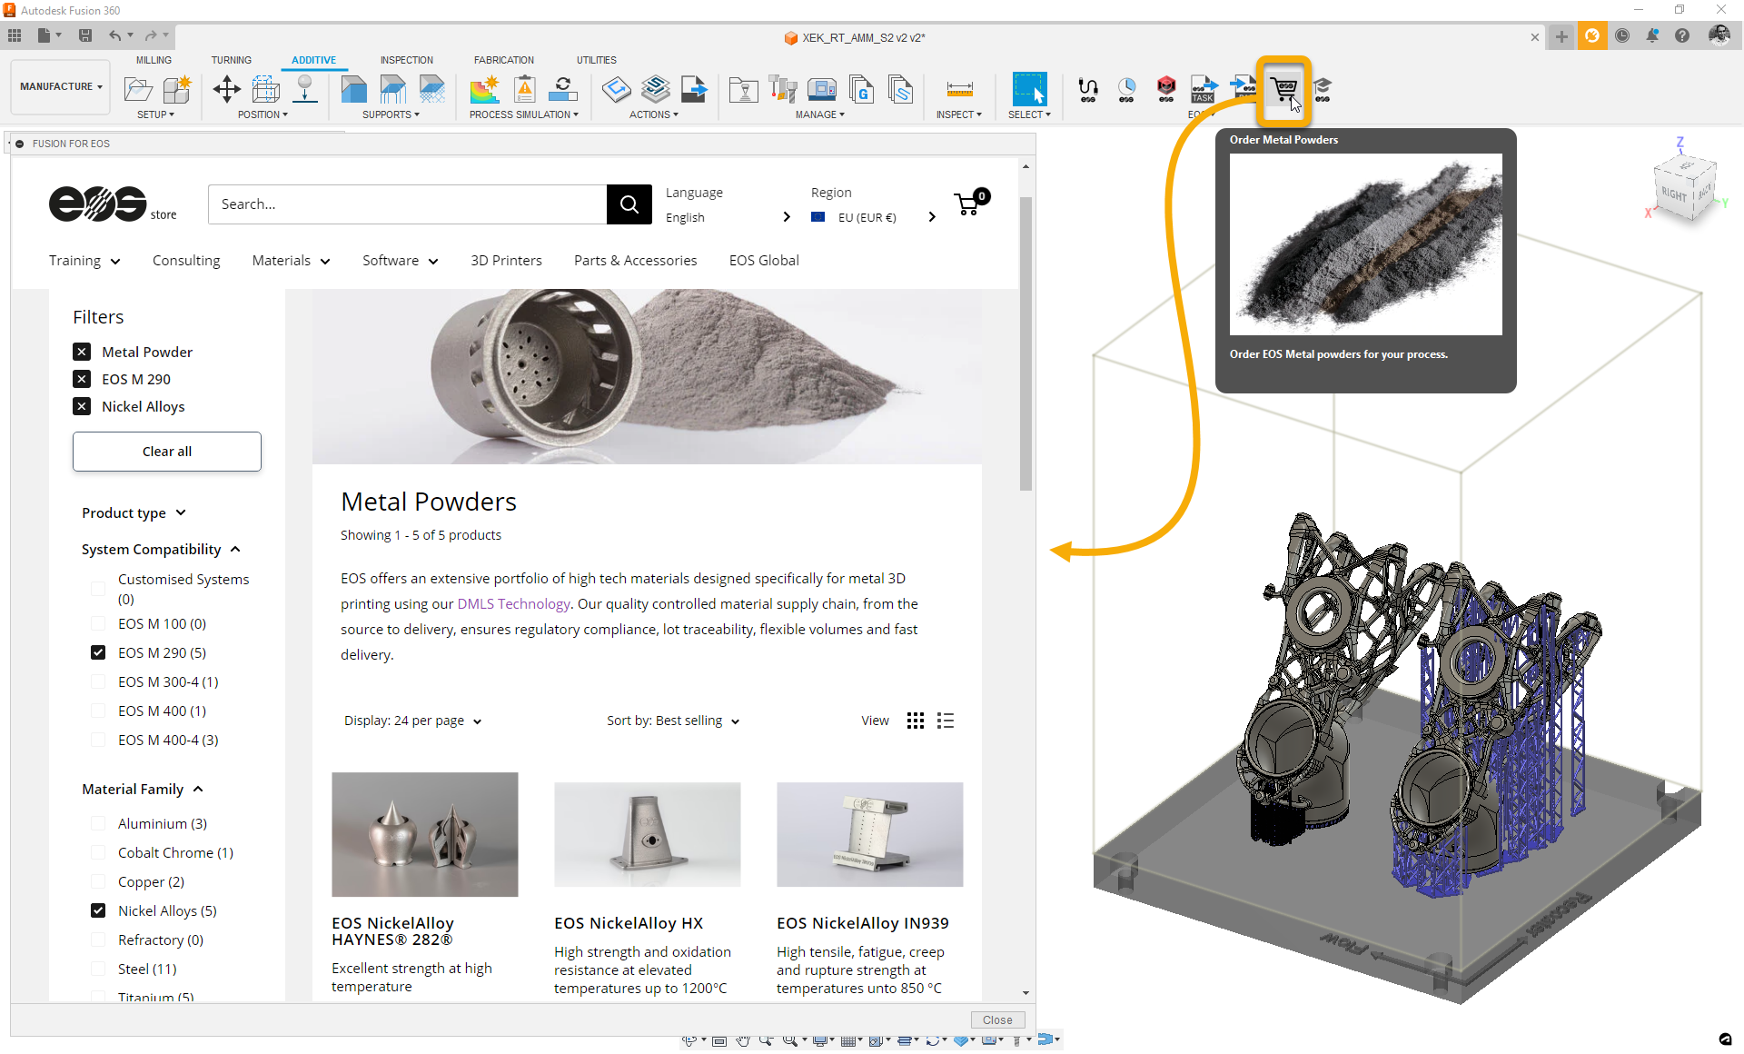Expand the Product type filter section
Screen dimensions: 1744x1054
(134, 512)
